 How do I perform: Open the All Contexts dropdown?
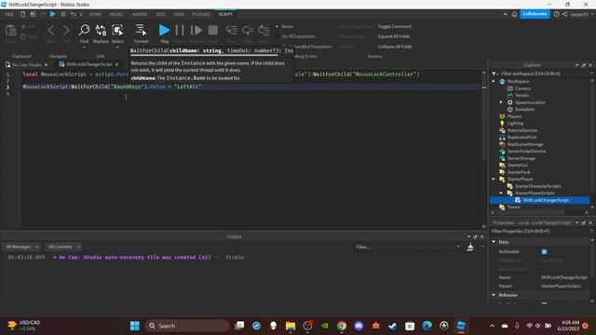tap(63, 247)
